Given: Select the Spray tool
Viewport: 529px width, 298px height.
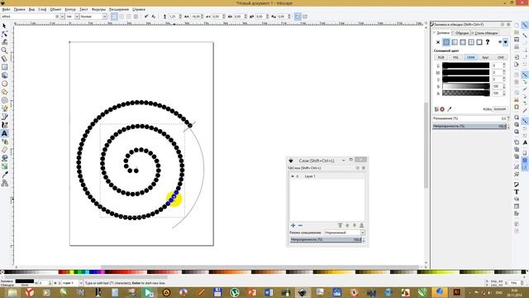Looking at the screenshot, I should [4, 142].
